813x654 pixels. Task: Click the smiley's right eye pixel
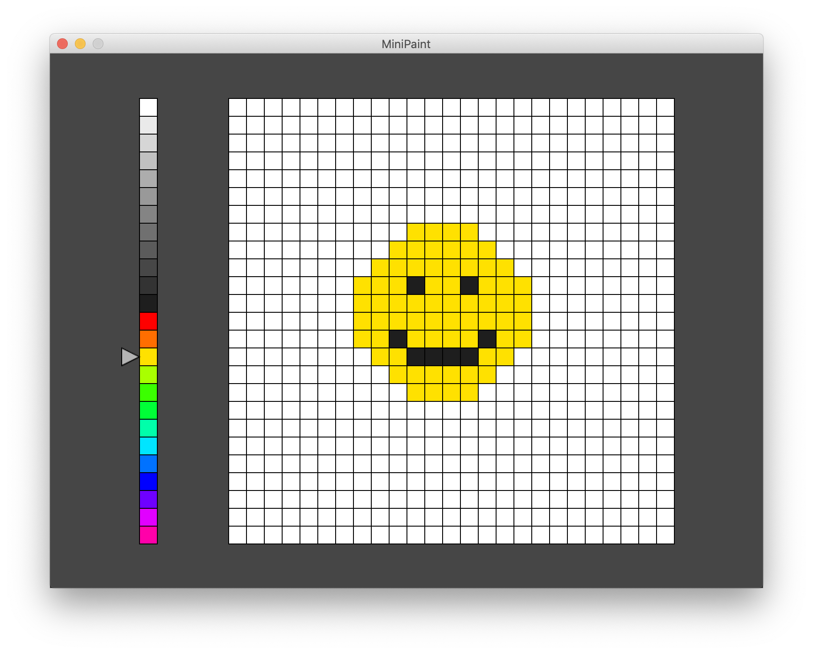469,286
